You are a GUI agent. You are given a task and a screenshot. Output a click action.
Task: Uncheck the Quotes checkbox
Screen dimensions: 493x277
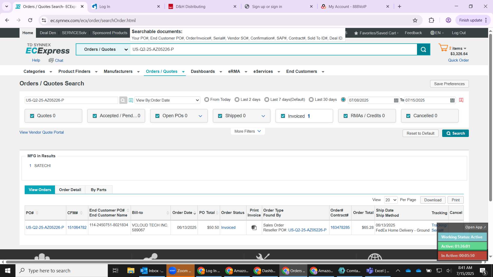(x=32, y=116)
